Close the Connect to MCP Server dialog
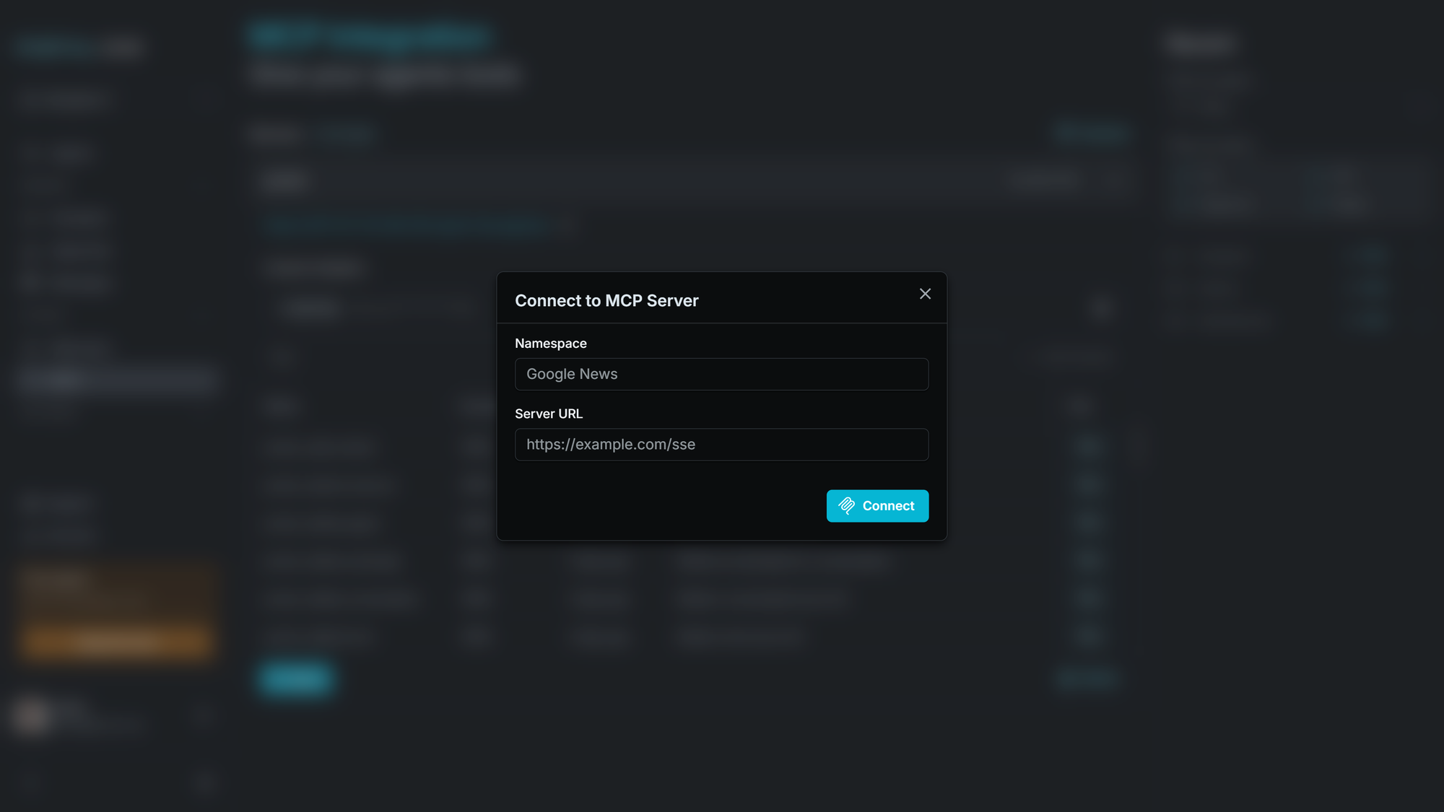 coord(925,294)
